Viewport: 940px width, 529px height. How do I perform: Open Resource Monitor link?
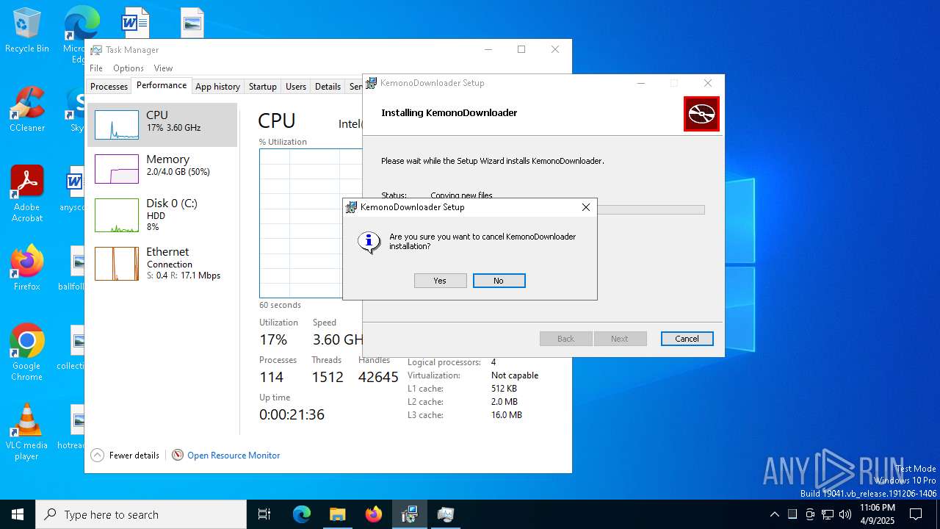pyautogui.click(x=234, y=456)
